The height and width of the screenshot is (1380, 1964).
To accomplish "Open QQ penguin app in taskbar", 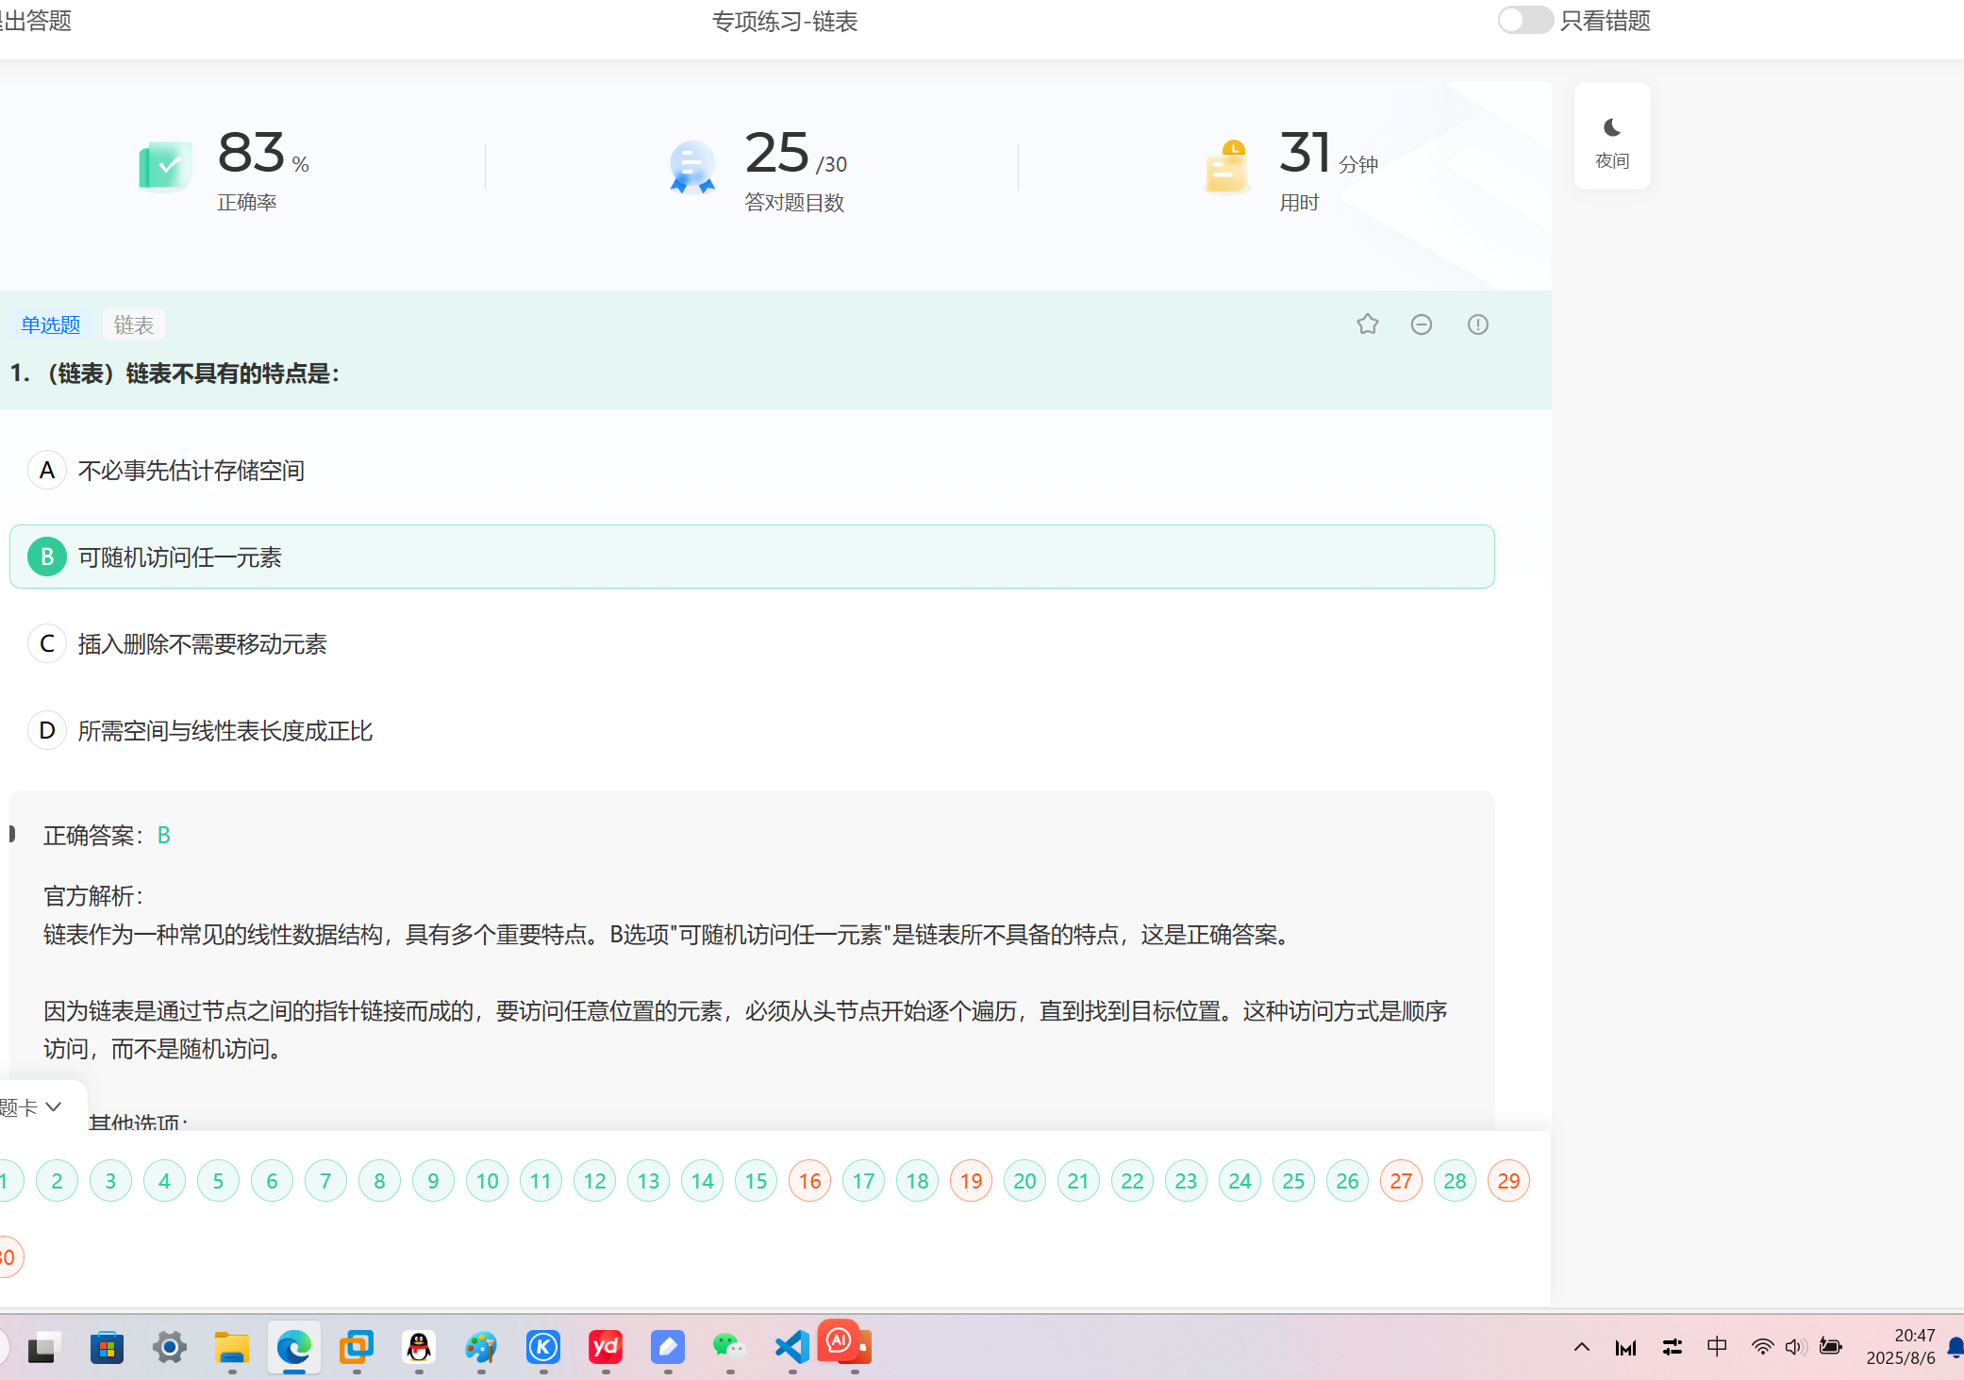I will tap(419, 1347).
